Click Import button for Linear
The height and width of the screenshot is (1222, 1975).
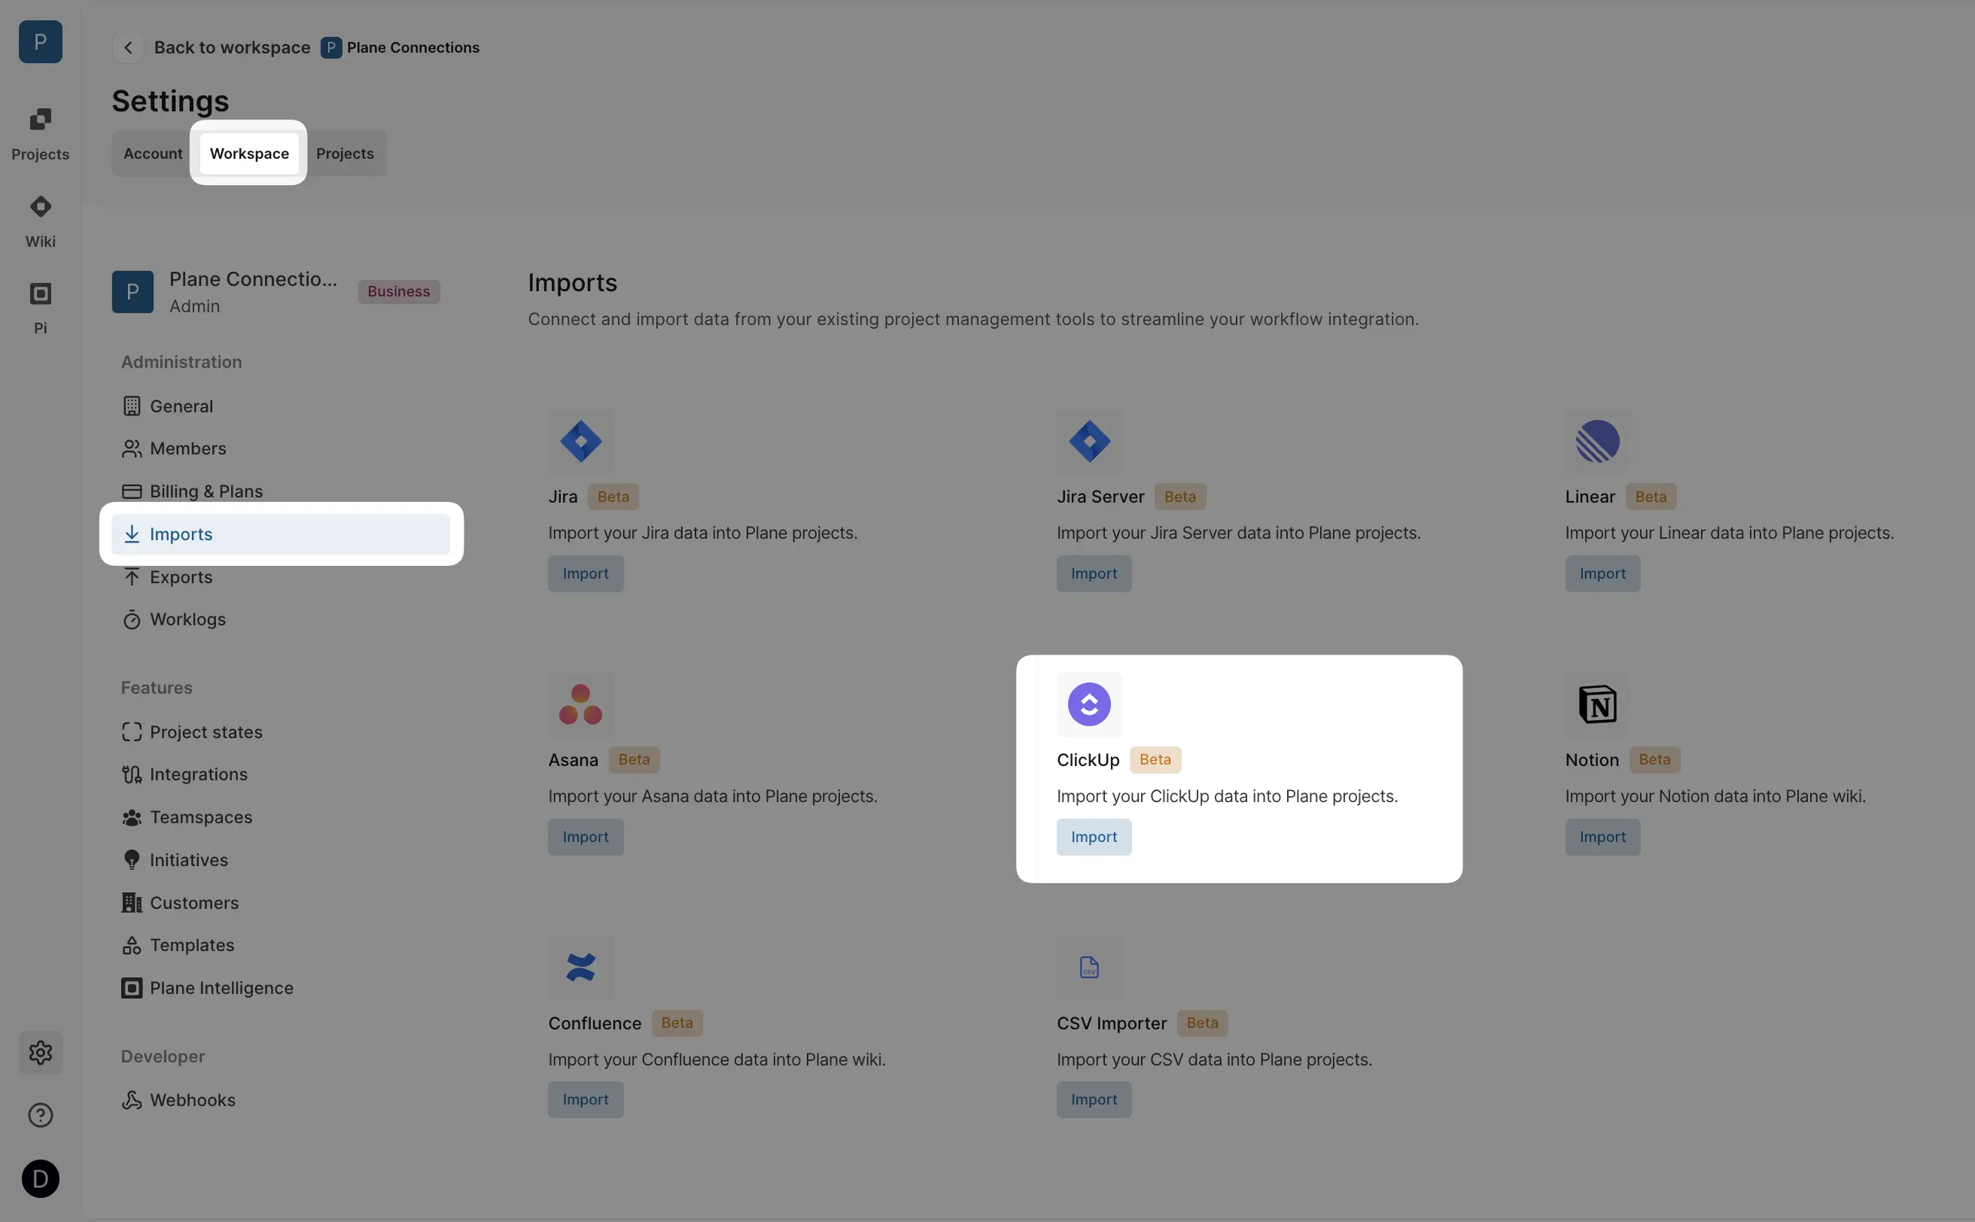click(1602, 574)
